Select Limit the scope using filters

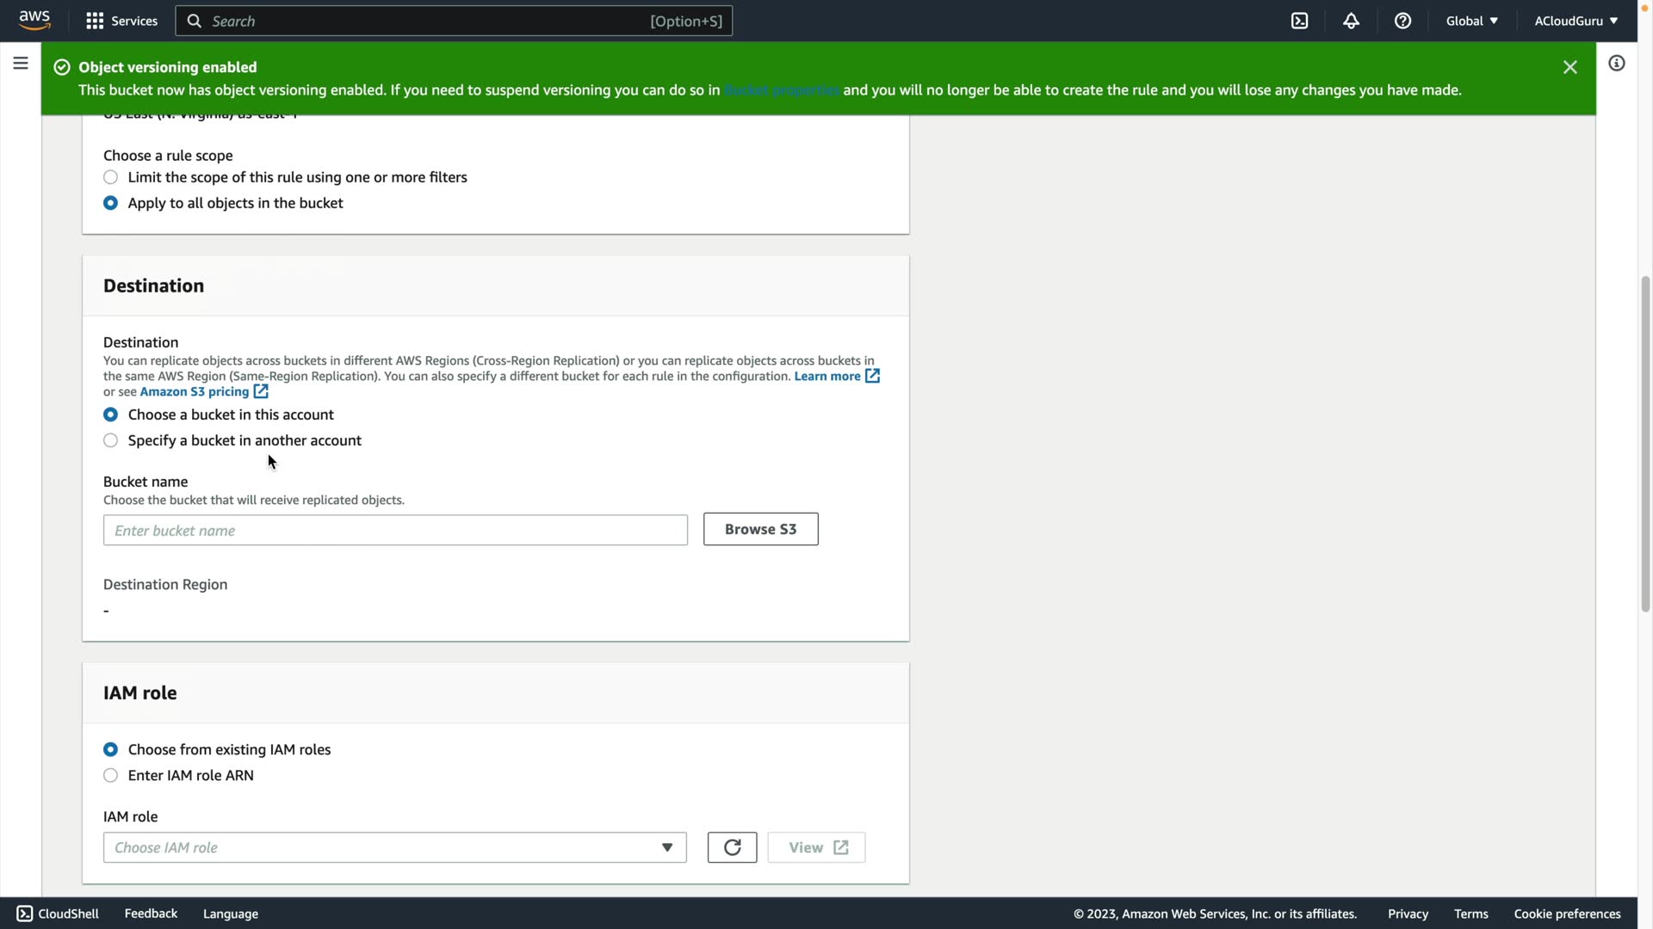point(111,177)
